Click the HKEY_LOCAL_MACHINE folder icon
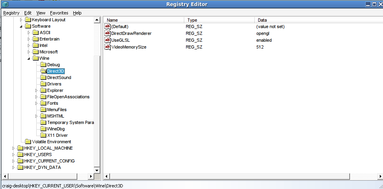This screenshot has height=189, width=383. [x=20, y=148]
